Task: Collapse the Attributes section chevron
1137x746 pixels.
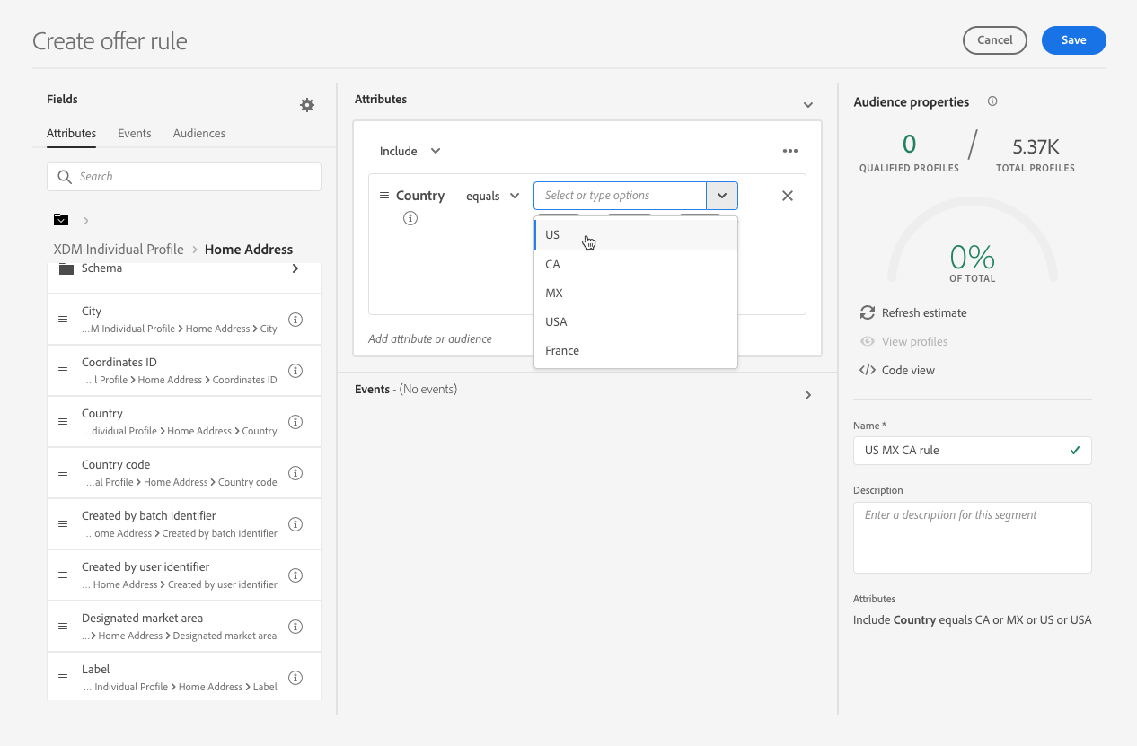Action: tap(807, 105)
